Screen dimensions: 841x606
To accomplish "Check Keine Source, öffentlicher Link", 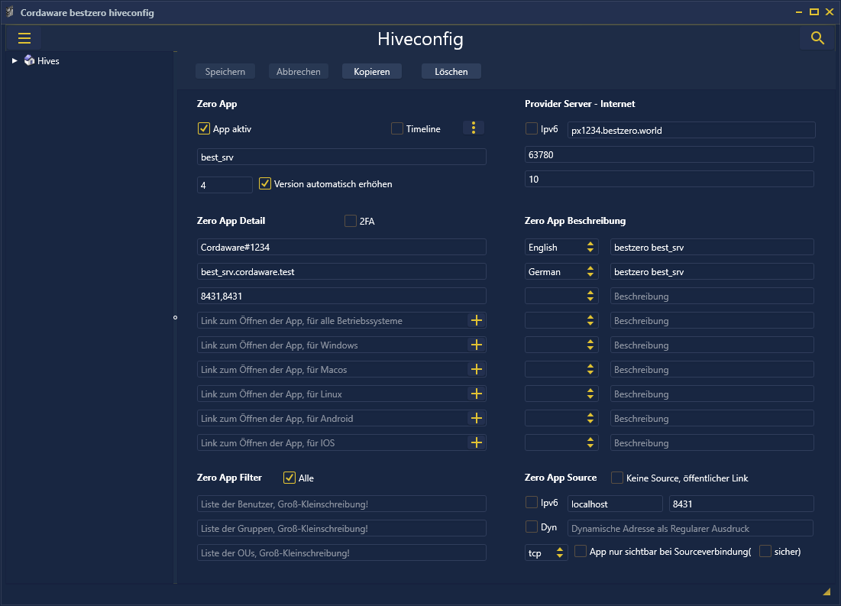I will (x=617, y=478).
